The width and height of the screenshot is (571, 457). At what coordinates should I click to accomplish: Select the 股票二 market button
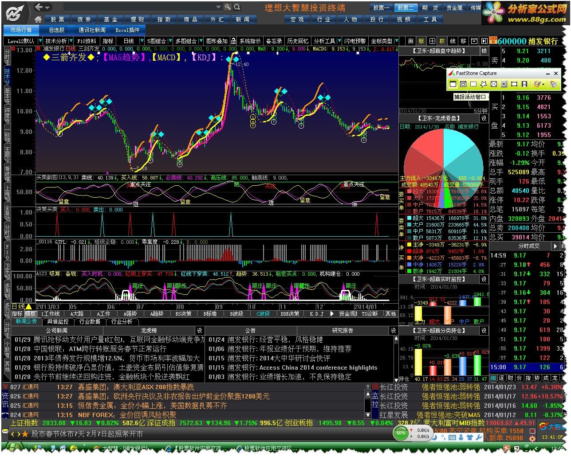click(406, 8)
